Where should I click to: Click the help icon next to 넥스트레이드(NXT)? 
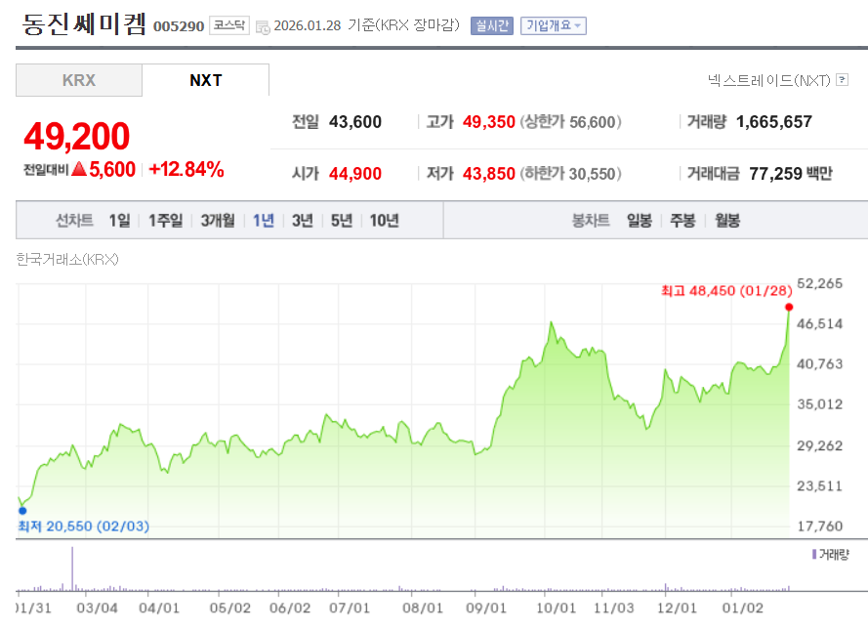coord(842,80)
